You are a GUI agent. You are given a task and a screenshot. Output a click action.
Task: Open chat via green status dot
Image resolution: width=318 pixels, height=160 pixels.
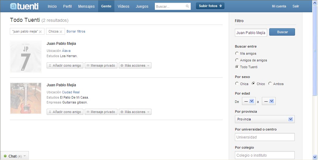5,156
